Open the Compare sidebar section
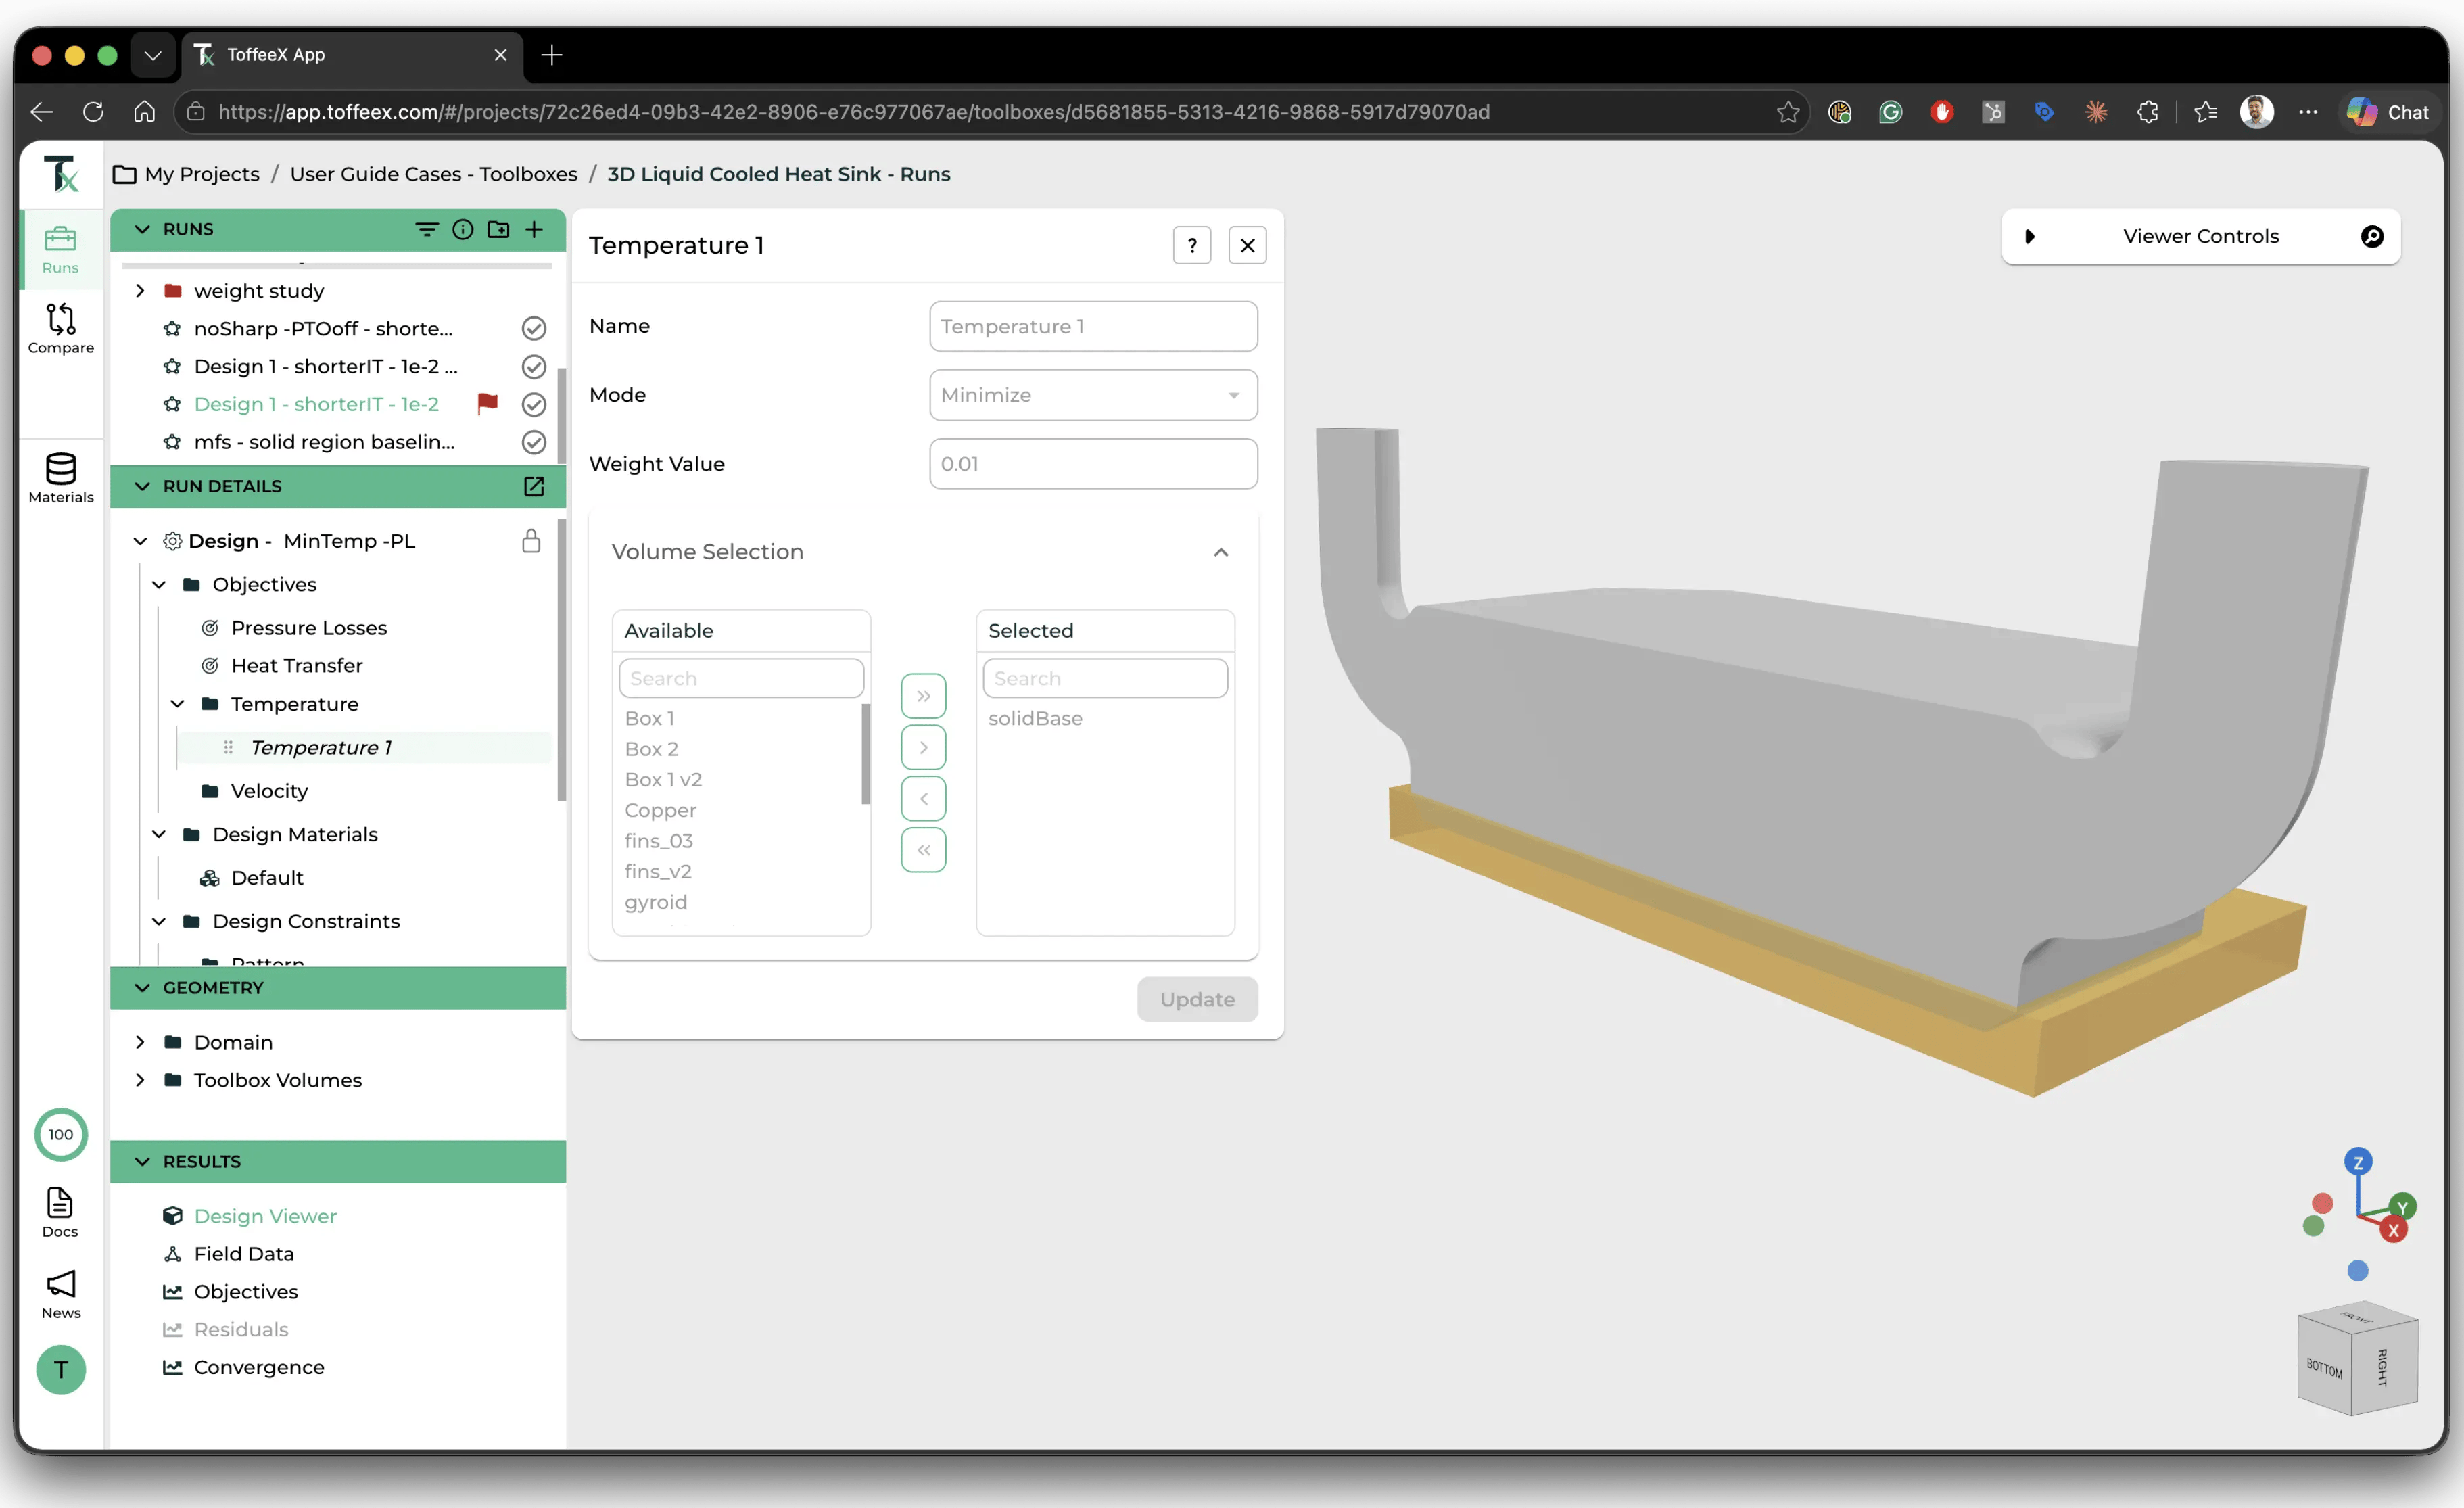Viewport: 2464px width, 1508px height. tap(60, 329)
